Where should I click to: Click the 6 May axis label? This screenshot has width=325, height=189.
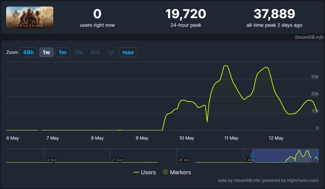click(x=13, y=138)
